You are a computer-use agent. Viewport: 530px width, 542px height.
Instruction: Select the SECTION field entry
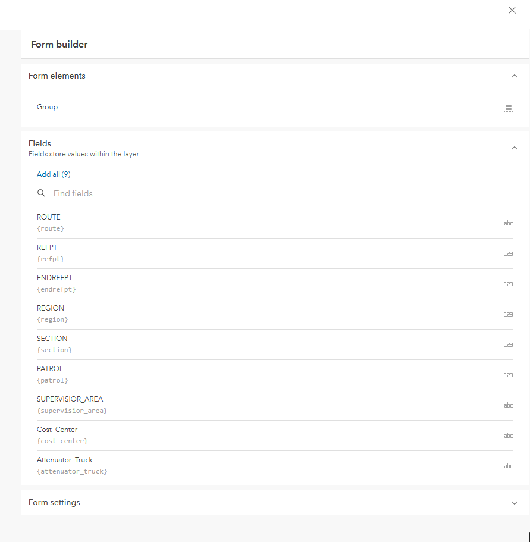(178, 344)
